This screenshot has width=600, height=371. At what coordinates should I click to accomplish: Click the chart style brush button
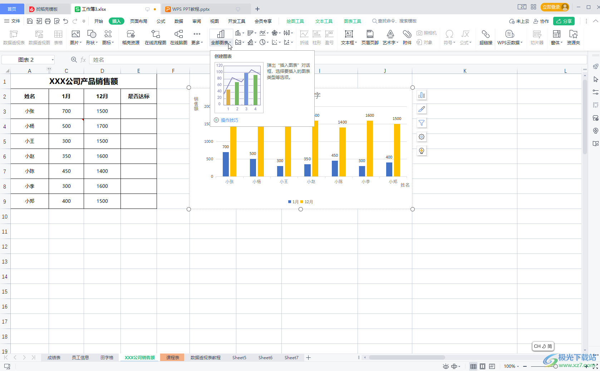point(422,109)
